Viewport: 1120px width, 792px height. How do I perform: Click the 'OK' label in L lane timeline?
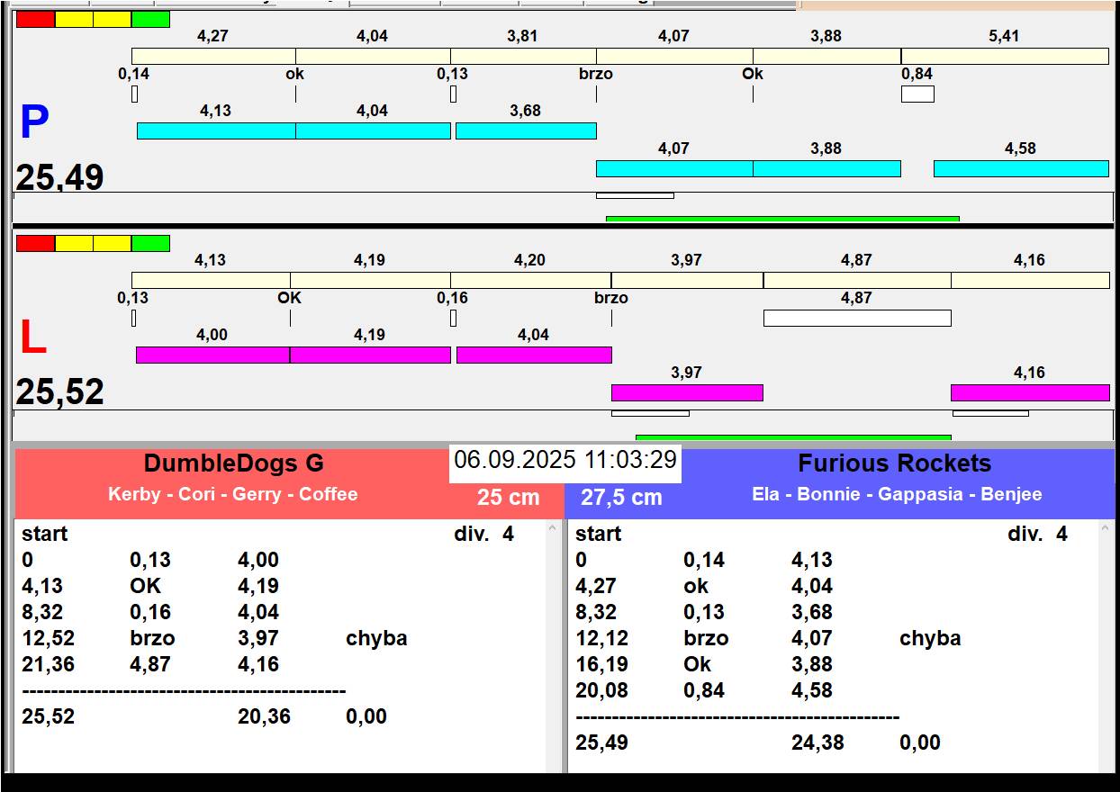tap(290, 298)
